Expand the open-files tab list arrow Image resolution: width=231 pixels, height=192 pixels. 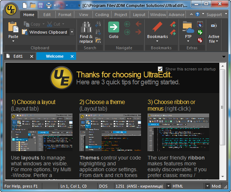coord(224,57)
